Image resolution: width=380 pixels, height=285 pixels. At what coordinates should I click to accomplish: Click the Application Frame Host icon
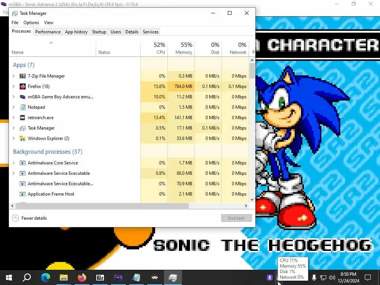coord(23,194)
